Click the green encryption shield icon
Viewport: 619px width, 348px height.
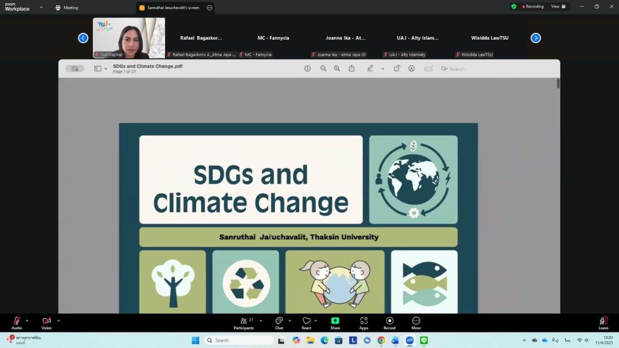(514, 7)
